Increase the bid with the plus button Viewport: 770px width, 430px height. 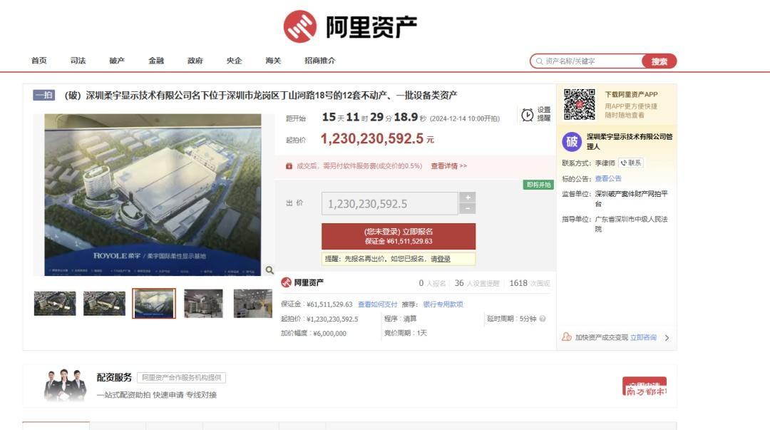click(x=468, y=198)
